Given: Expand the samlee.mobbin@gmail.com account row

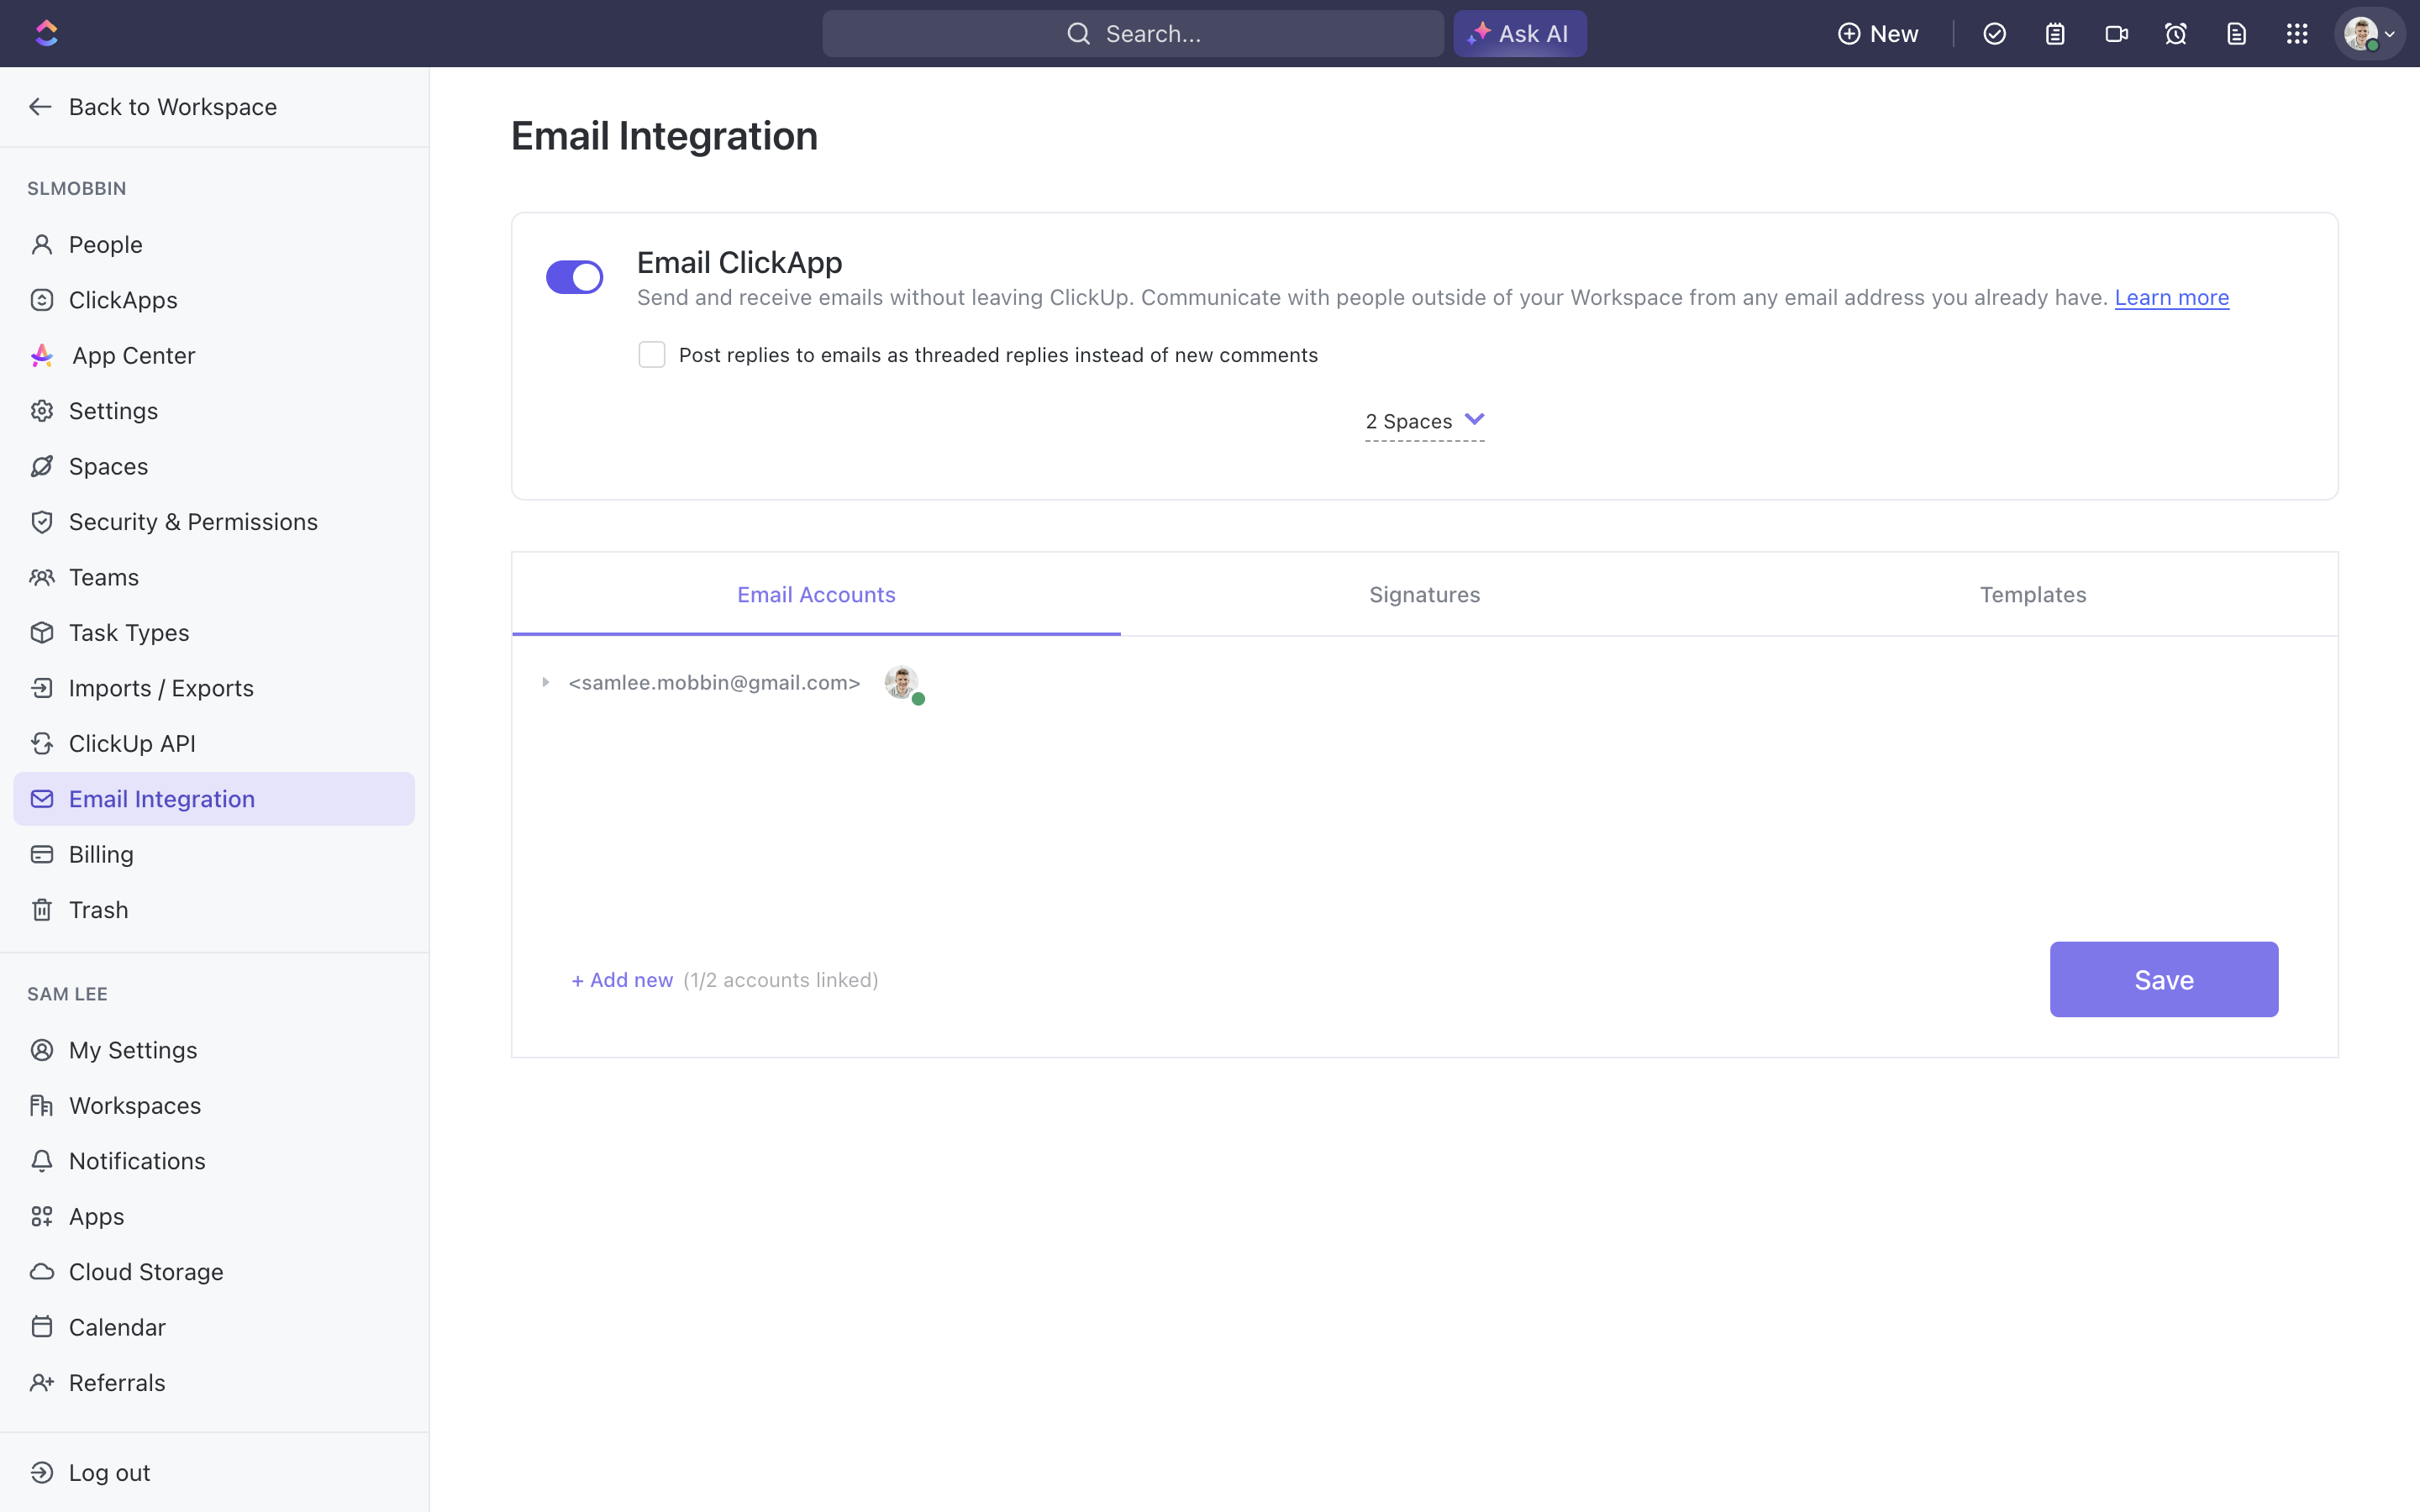Looking at the screenshot, I should tap(546, 682).
